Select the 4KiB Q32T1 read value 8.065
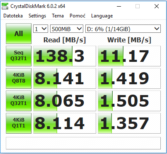 tap(65, 101)
